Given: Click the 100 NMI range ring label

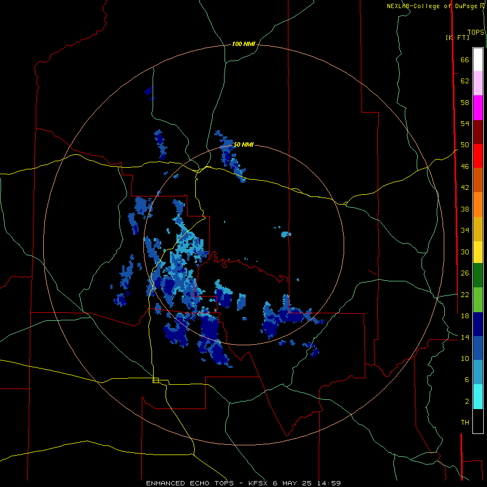Looking at the screenshot, I should click(x=243, y=44).
